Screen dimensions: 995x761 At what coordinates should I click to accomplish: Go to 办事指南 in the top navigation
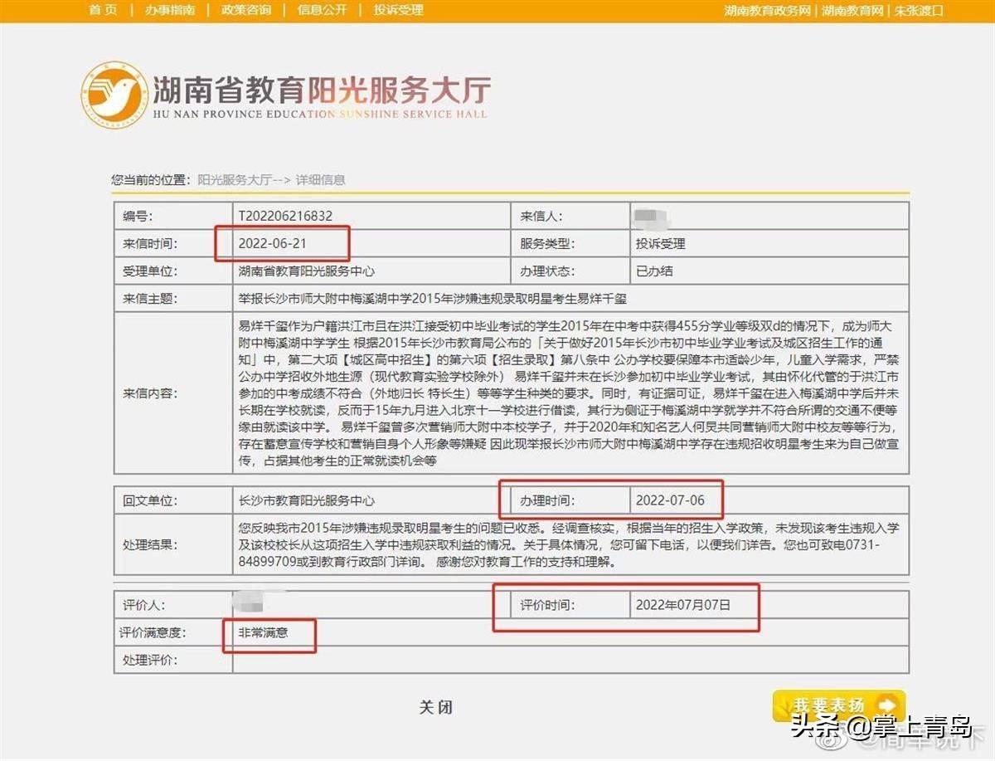pyautogui.click(x=169, y=10)
